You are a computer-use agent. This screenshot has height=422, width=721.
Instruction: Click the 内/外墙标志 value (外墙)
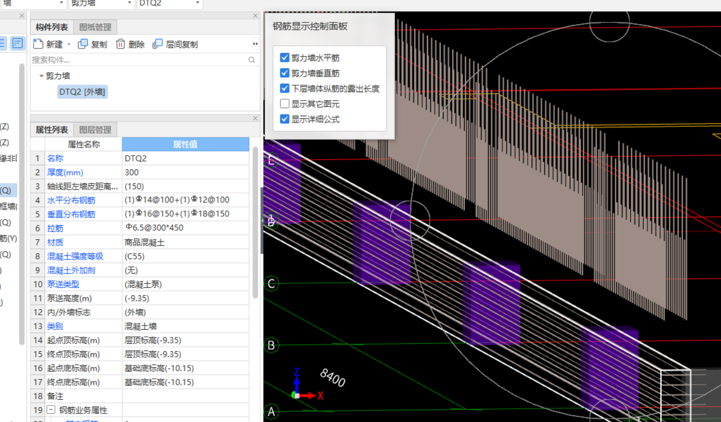click(x=186, y=312)
